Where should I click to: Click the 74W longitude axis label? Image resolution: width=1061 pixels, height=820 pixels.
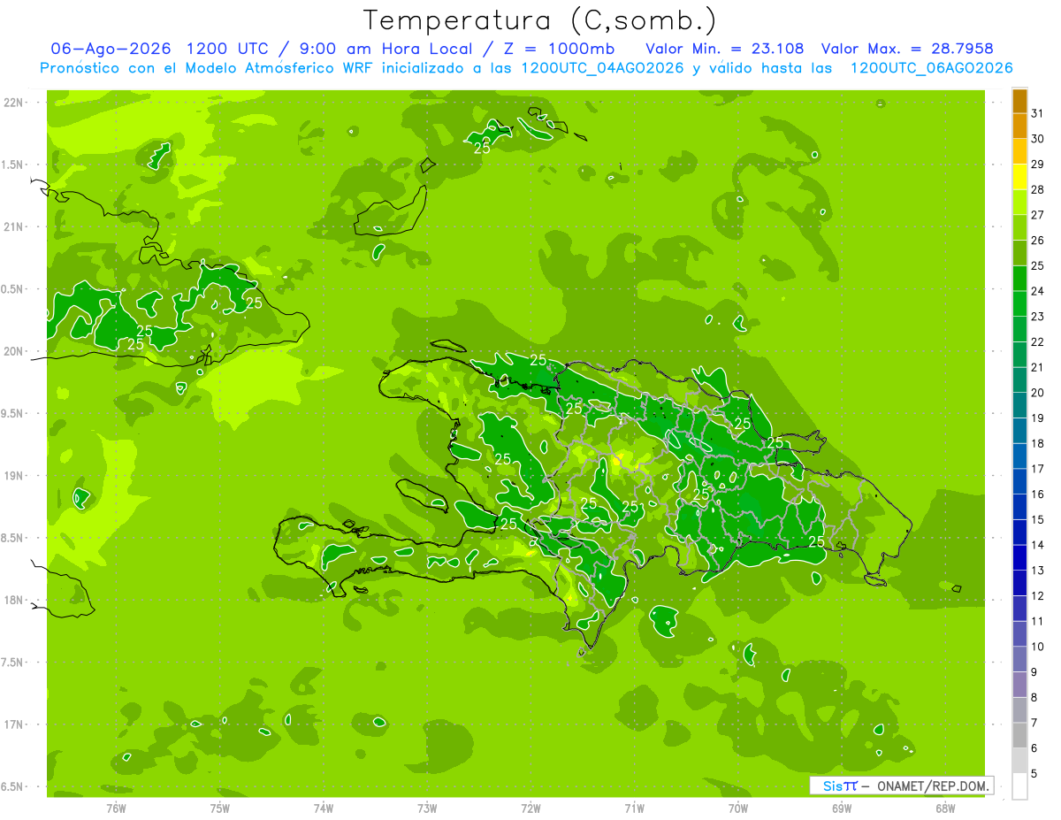[x=324, y=809]
